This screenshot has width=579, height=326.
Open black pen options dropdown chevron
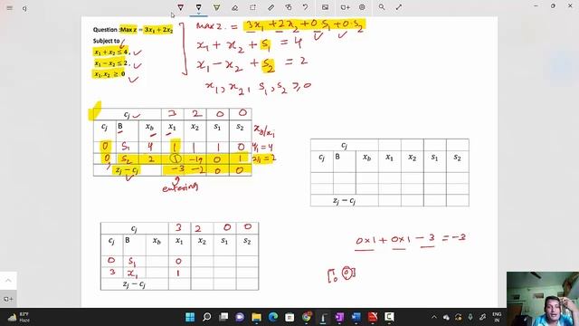point(198,14)
